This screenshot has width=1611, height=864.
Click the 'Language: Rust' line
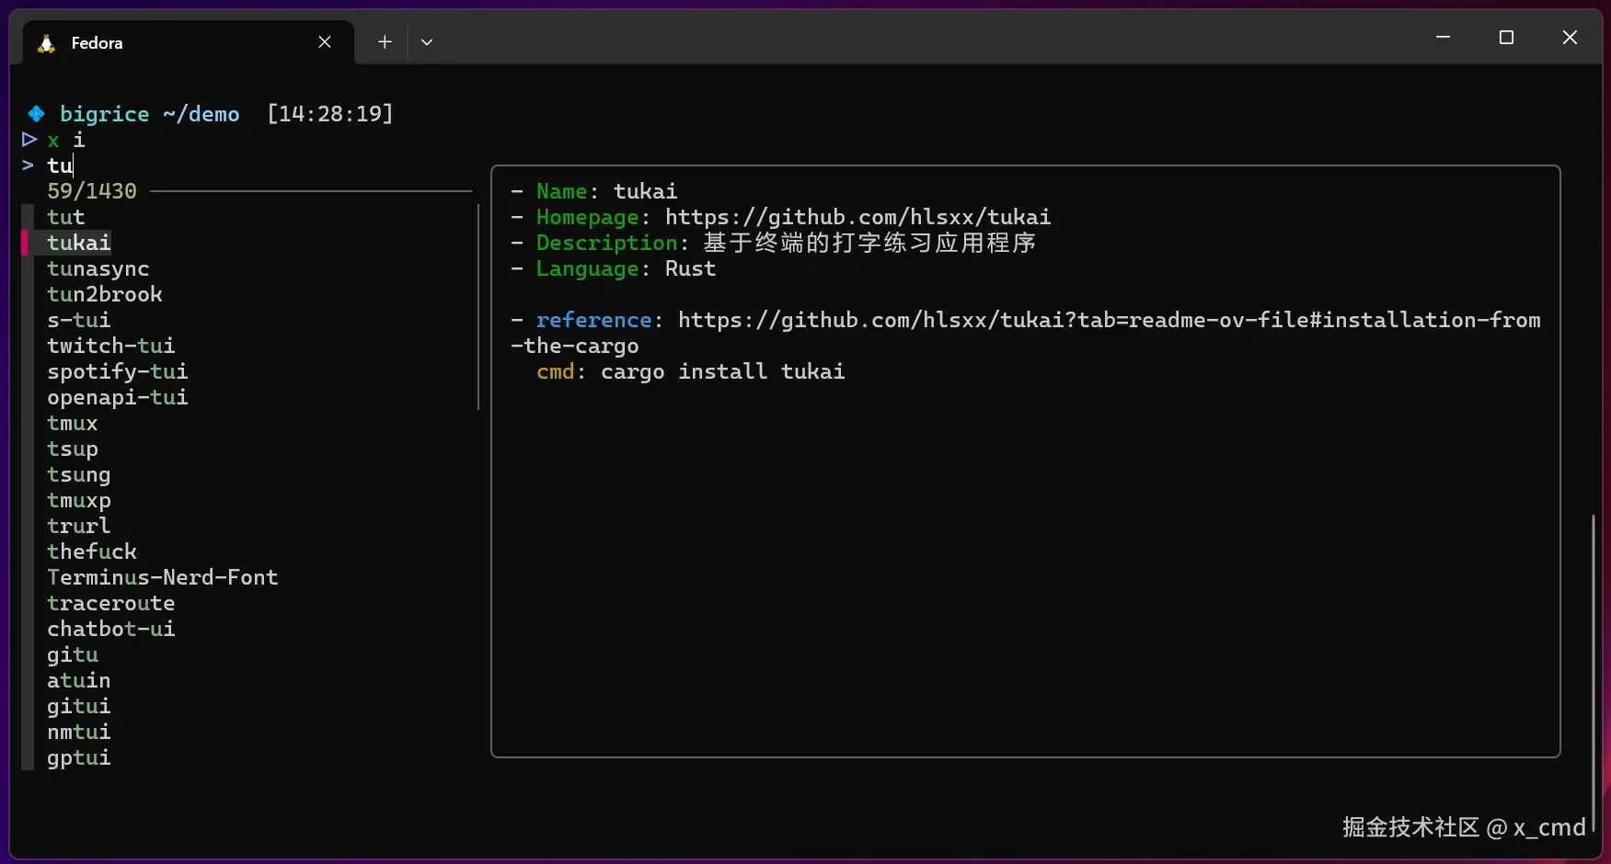(x=614, y=268)
